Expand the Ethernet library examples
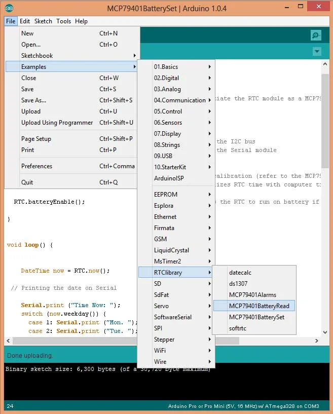 pyautogui.click(x=176, y=216)
